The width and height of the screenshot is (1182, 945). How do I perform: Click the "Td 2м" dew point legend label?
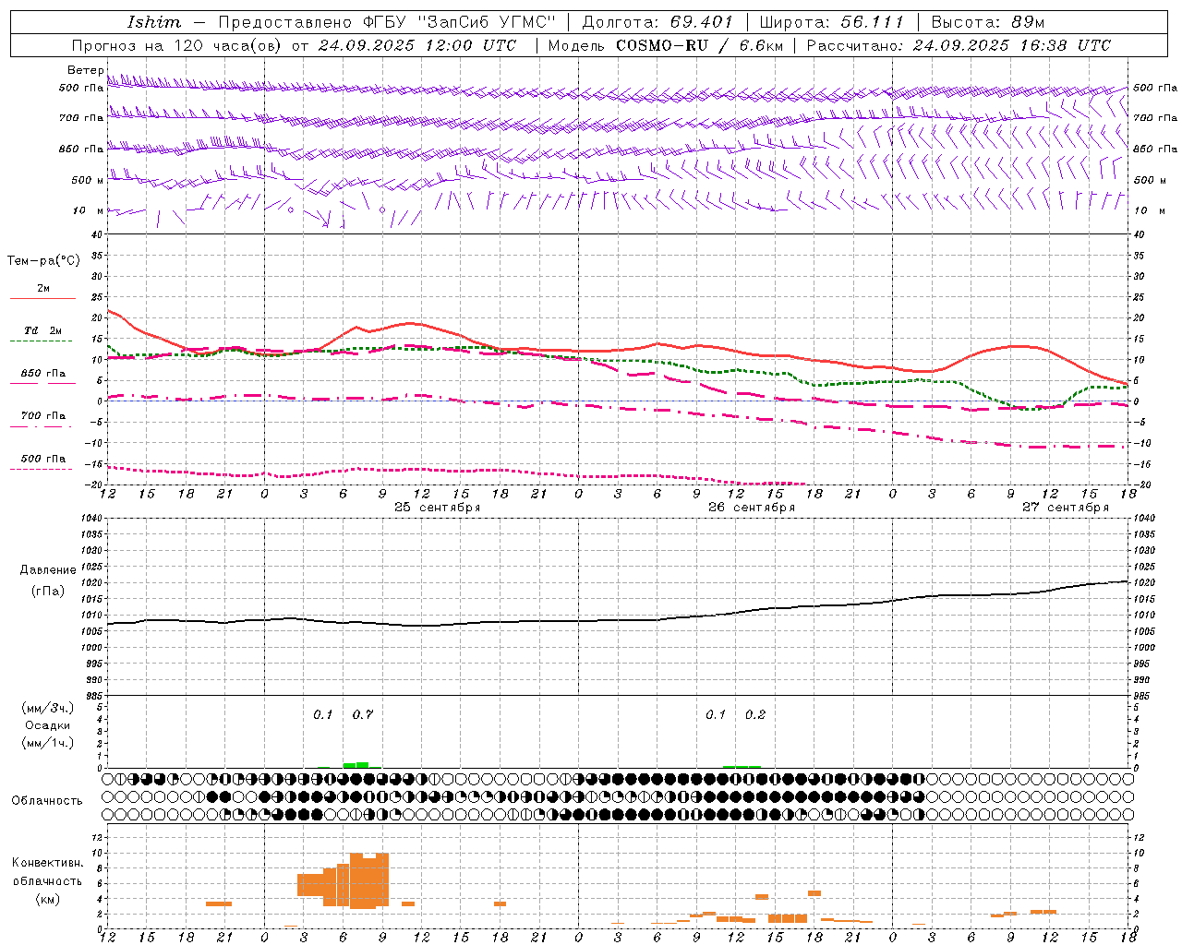[43, 330]
